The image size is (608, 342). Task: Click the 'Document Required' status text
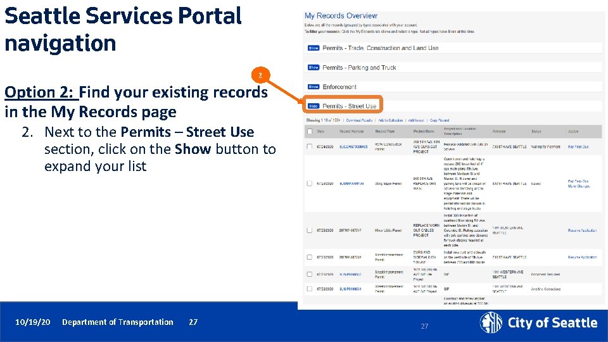coord(545,274)
